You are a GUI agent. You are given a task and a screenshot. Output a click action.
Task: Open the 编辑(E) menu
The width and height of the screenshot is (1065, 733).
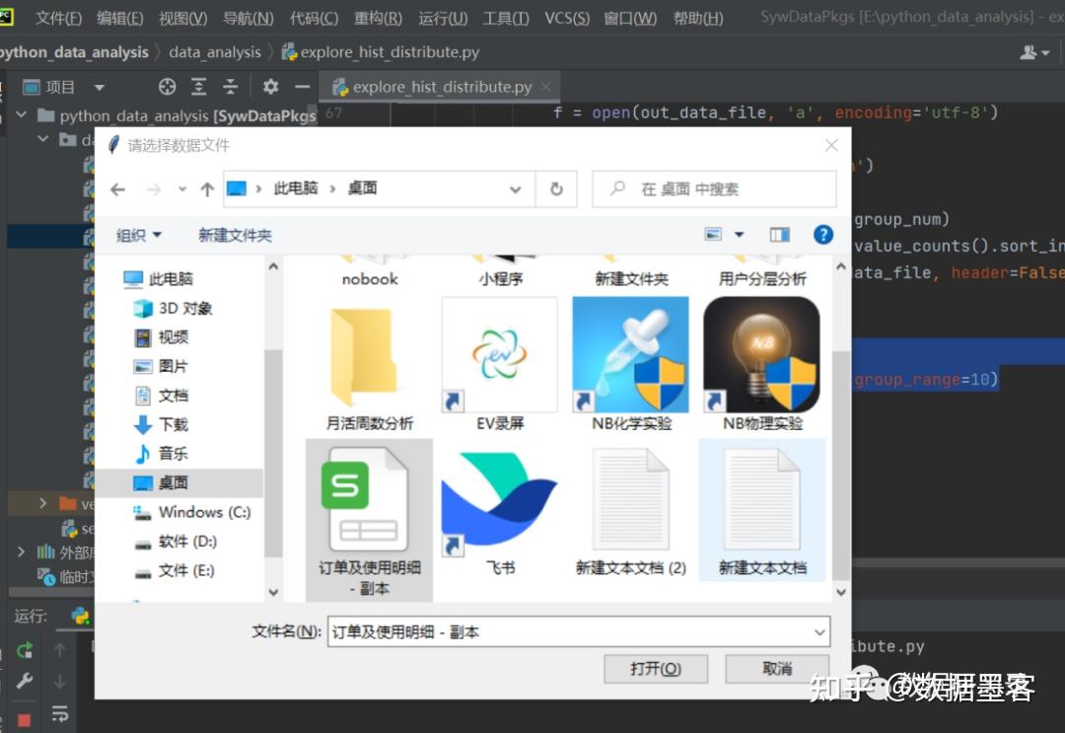[120, 19]
